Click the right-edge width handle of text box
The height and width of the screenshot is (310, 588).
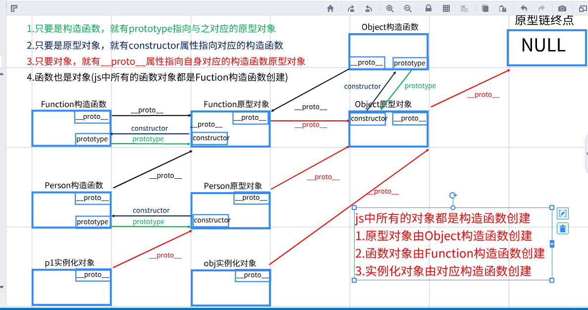click(552, 244)
